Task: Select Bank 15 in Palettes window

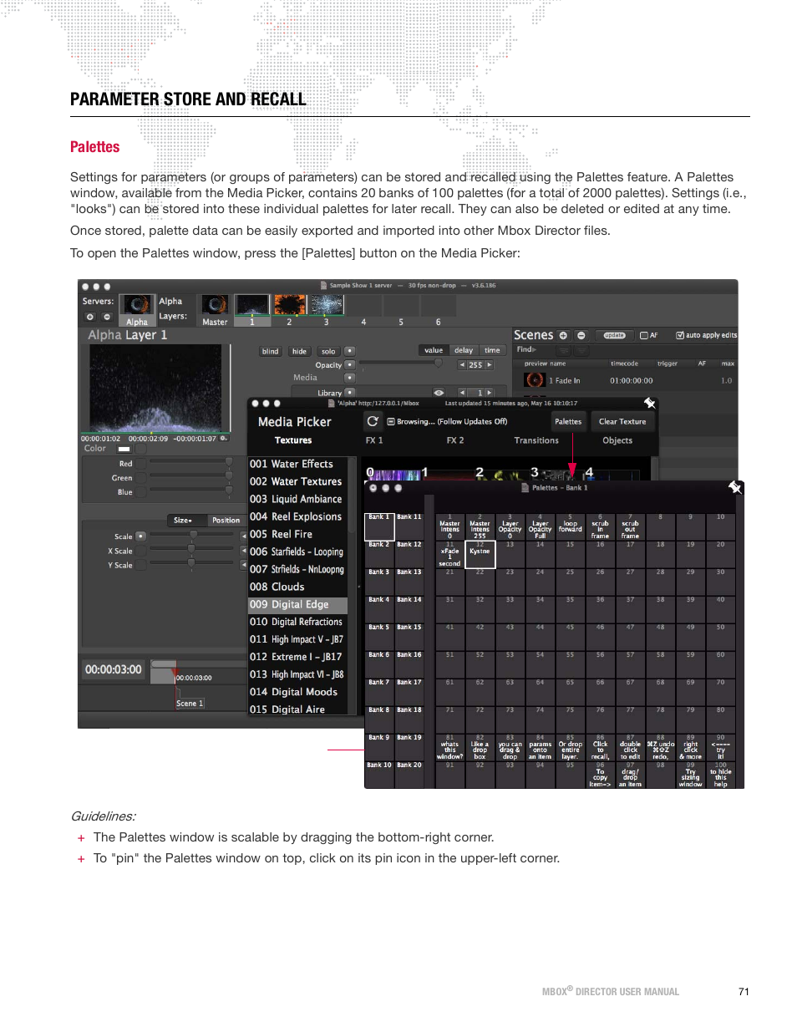Action: [409, 637]
